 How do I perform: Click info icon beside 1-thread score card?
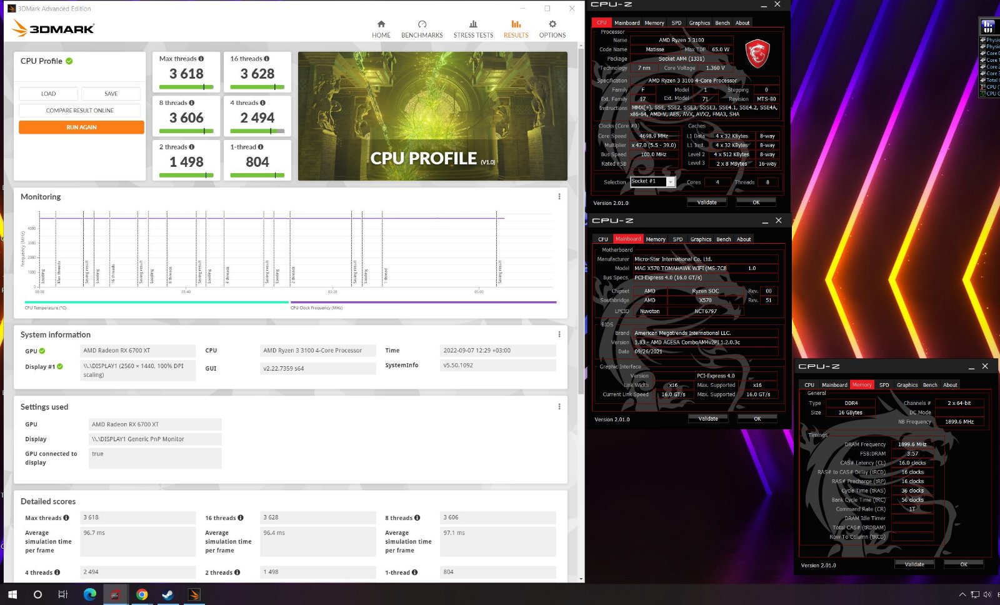pos(261,147)
